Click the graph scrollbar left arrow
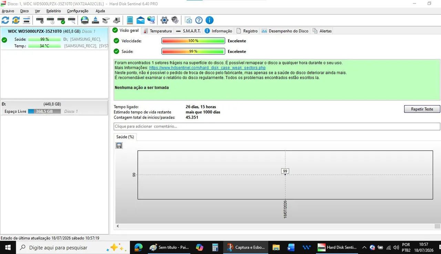The image size is (441, 254). click(x=118, y=226)
